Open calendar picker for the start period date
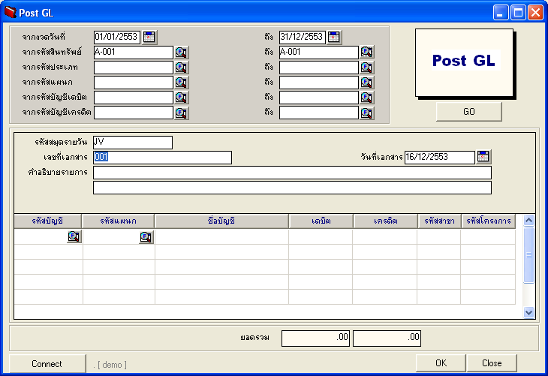 [x=149, y=37]
